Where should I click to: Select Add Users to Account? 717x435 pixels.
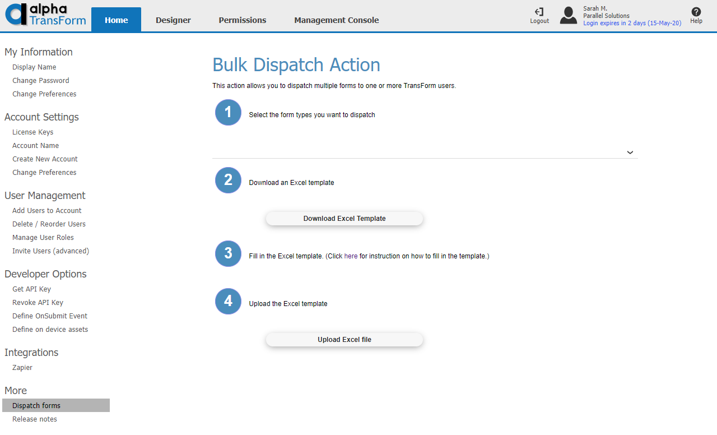pyautogui.click(x=46, y=210)
